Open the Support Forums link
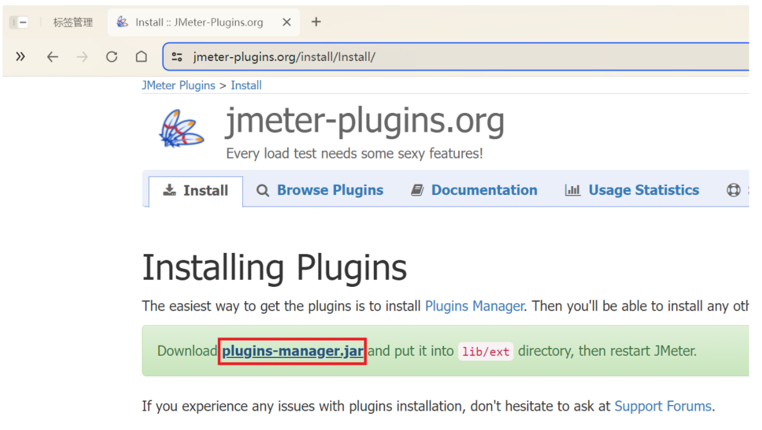762x430 pixels. [663, 406]
